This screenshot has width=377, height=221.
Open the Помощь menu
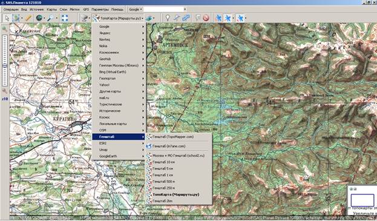[x=117, y=10]
